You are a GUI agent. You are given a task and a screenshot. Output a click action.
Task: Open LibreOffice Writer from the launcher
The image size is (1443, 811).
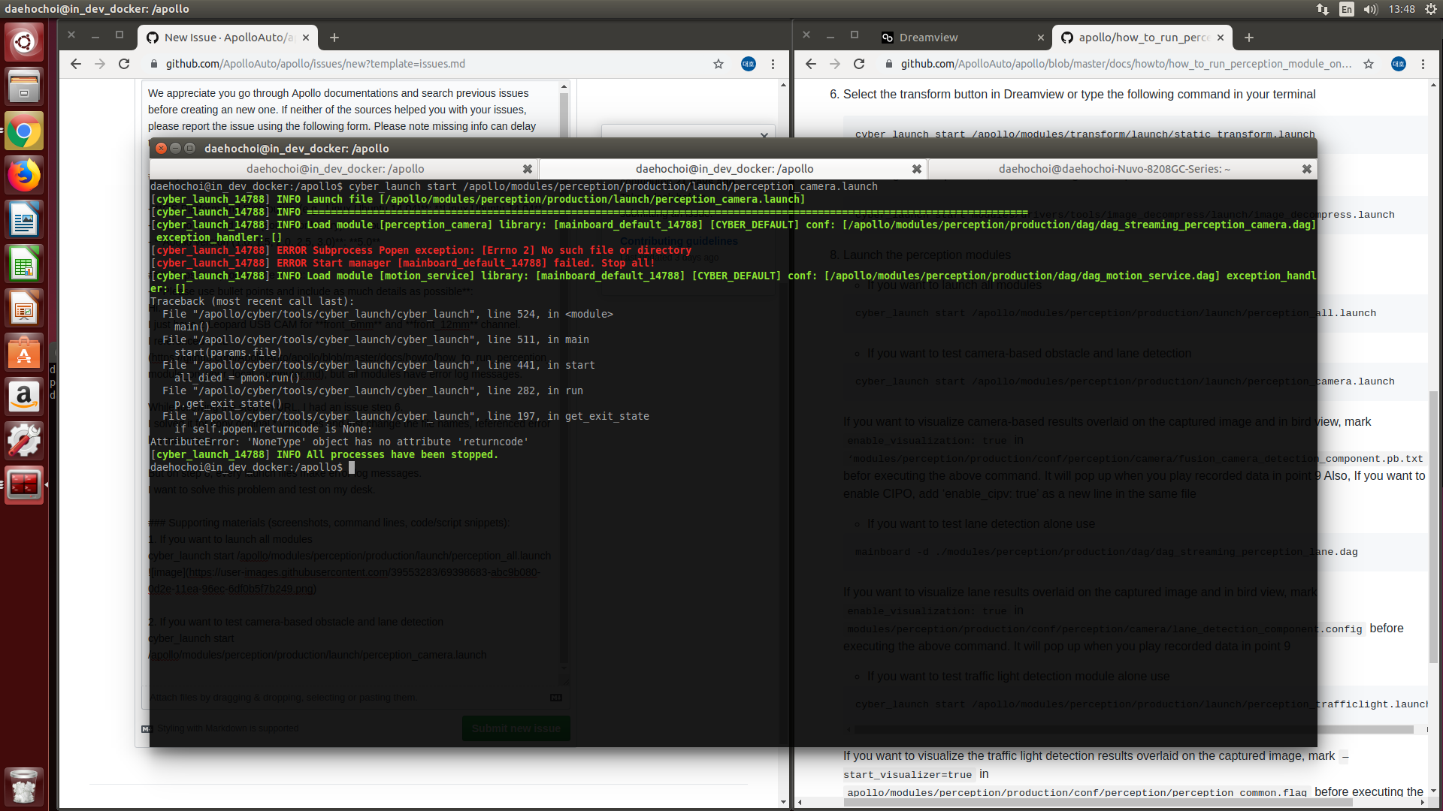tap(24, 220)
